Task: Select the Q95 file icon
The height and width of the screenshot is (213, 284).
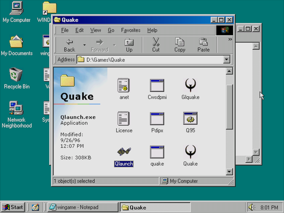Action: [190, 119]
